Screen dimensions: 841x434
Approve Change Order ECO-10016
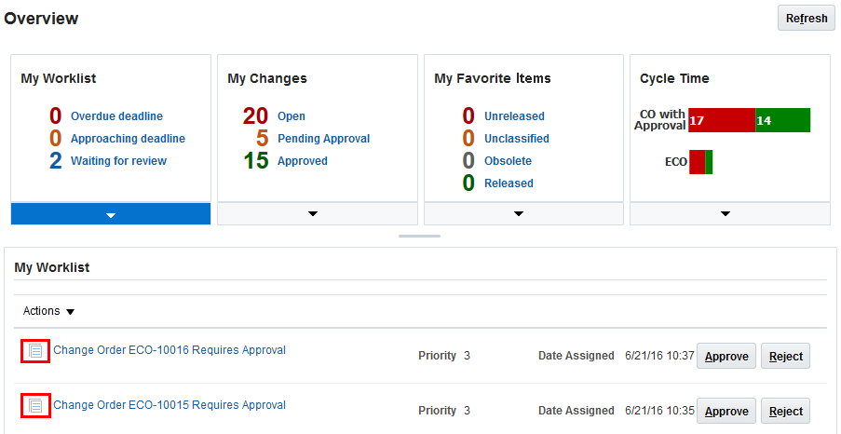(726, 357)
